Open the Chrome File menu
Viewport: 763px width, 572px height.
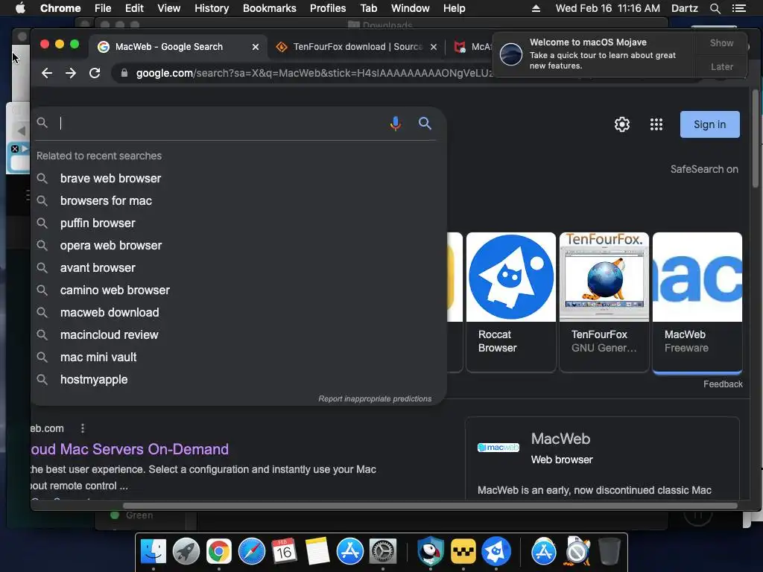click(103, 8)
